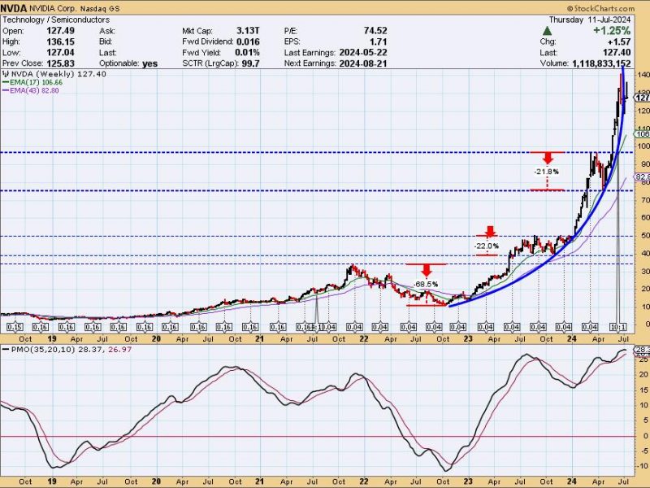Click Technology / Semiconductors sector label
Image resolution: width=650 pixels, height=488 pixels.
(x=56, y=20)
